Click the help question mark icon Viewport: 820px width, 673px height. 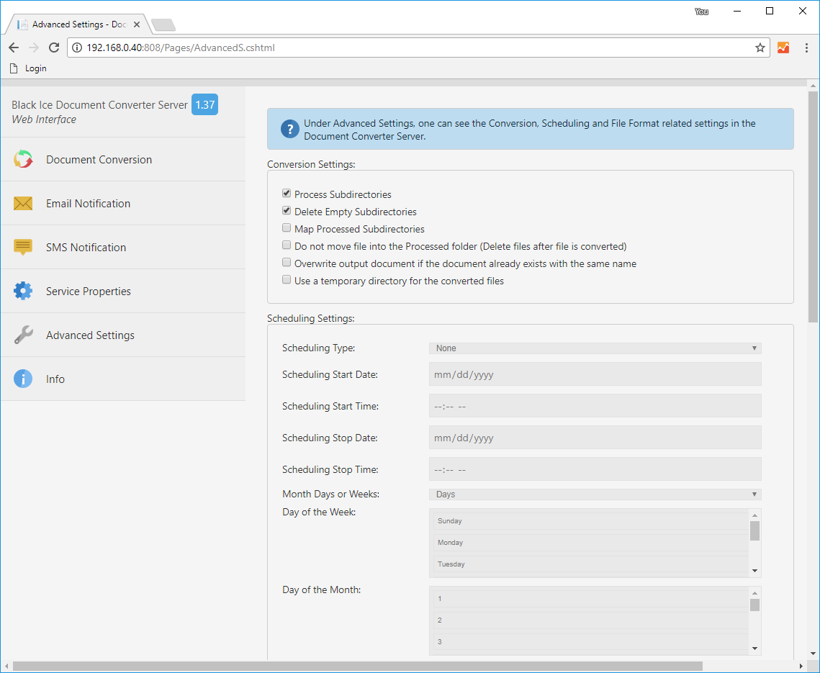[289, 129]
